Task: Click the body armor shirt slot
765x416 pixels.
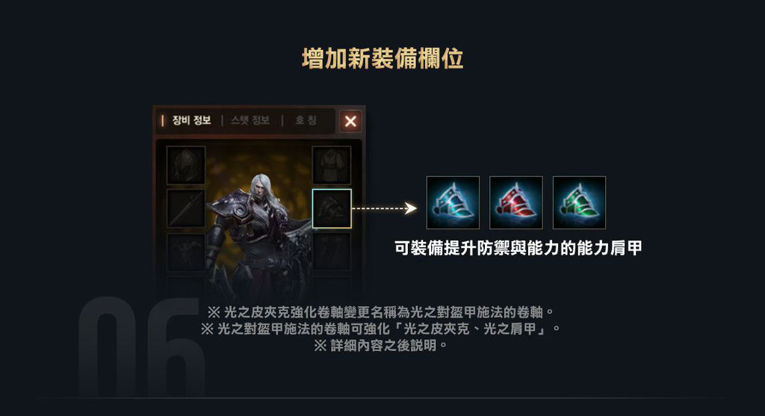Action: (x=332, y=165)
